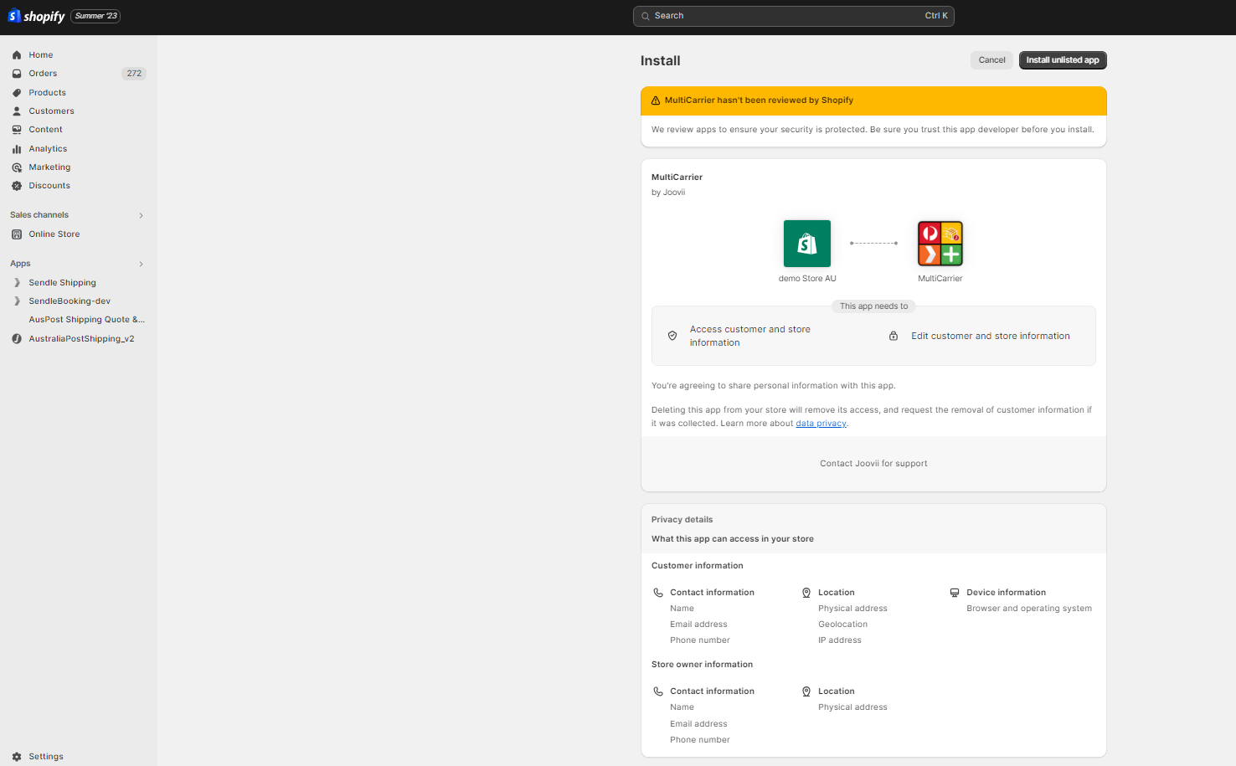Select Customers in the sidebar
The height and width of the screenshot is (766, 1236).
tap(51, 111)
